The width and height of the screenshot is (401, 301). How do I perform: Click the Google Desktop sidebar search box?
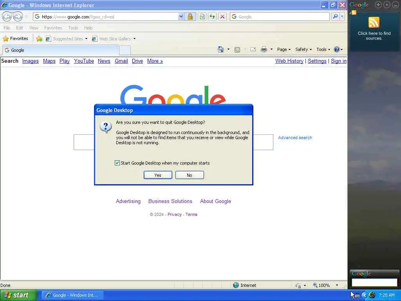click(x=374, y=282)
